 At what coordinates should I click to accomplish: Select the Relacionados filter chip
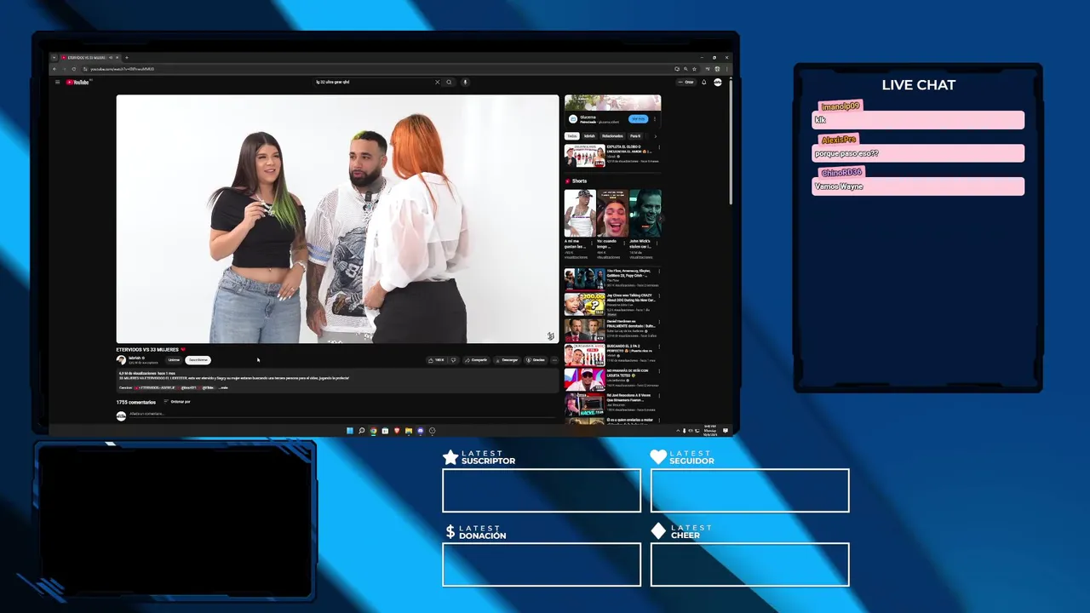point(612,136)
